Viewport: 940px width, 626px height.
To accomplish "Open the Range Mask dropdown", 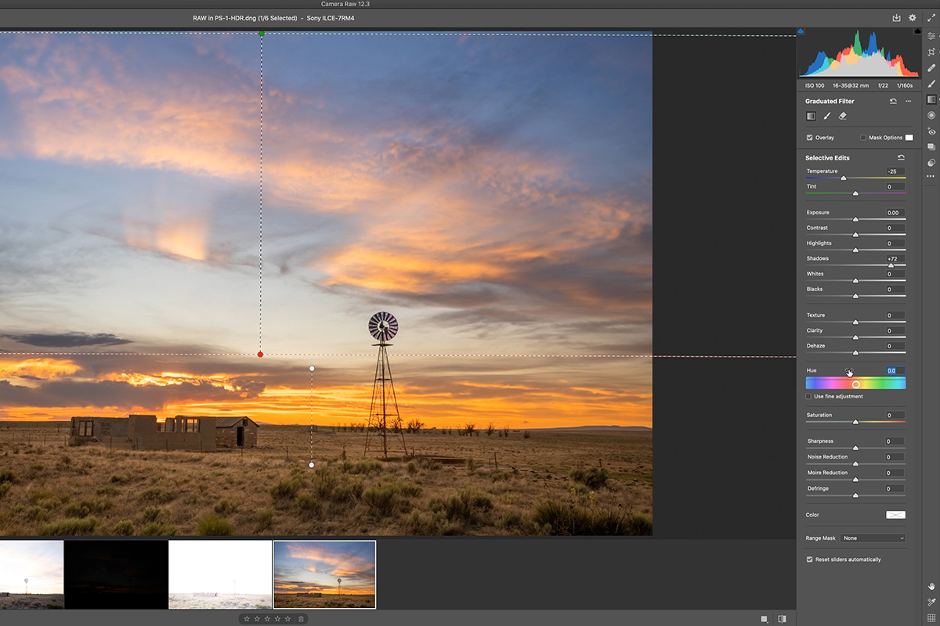I will tap(873, 538).
